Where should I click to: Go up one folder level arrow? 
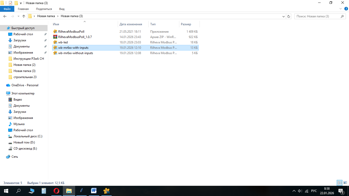click(x=24, y=16)
